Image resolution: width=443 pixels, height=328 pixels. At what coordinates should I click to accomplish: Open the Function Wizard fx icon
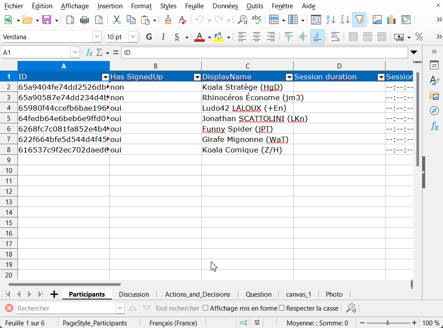pos(89,53)
